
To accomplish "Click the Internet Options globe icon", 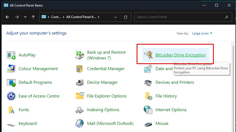I will [x=148, y=110].
